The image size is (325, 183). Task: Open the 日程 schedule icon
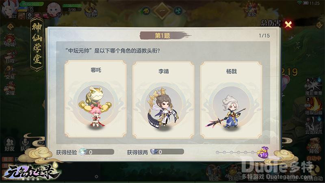point(10,57)
